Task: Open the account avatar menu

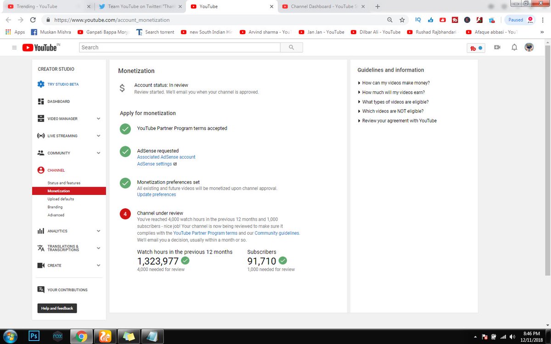Action: click(529, 47)
